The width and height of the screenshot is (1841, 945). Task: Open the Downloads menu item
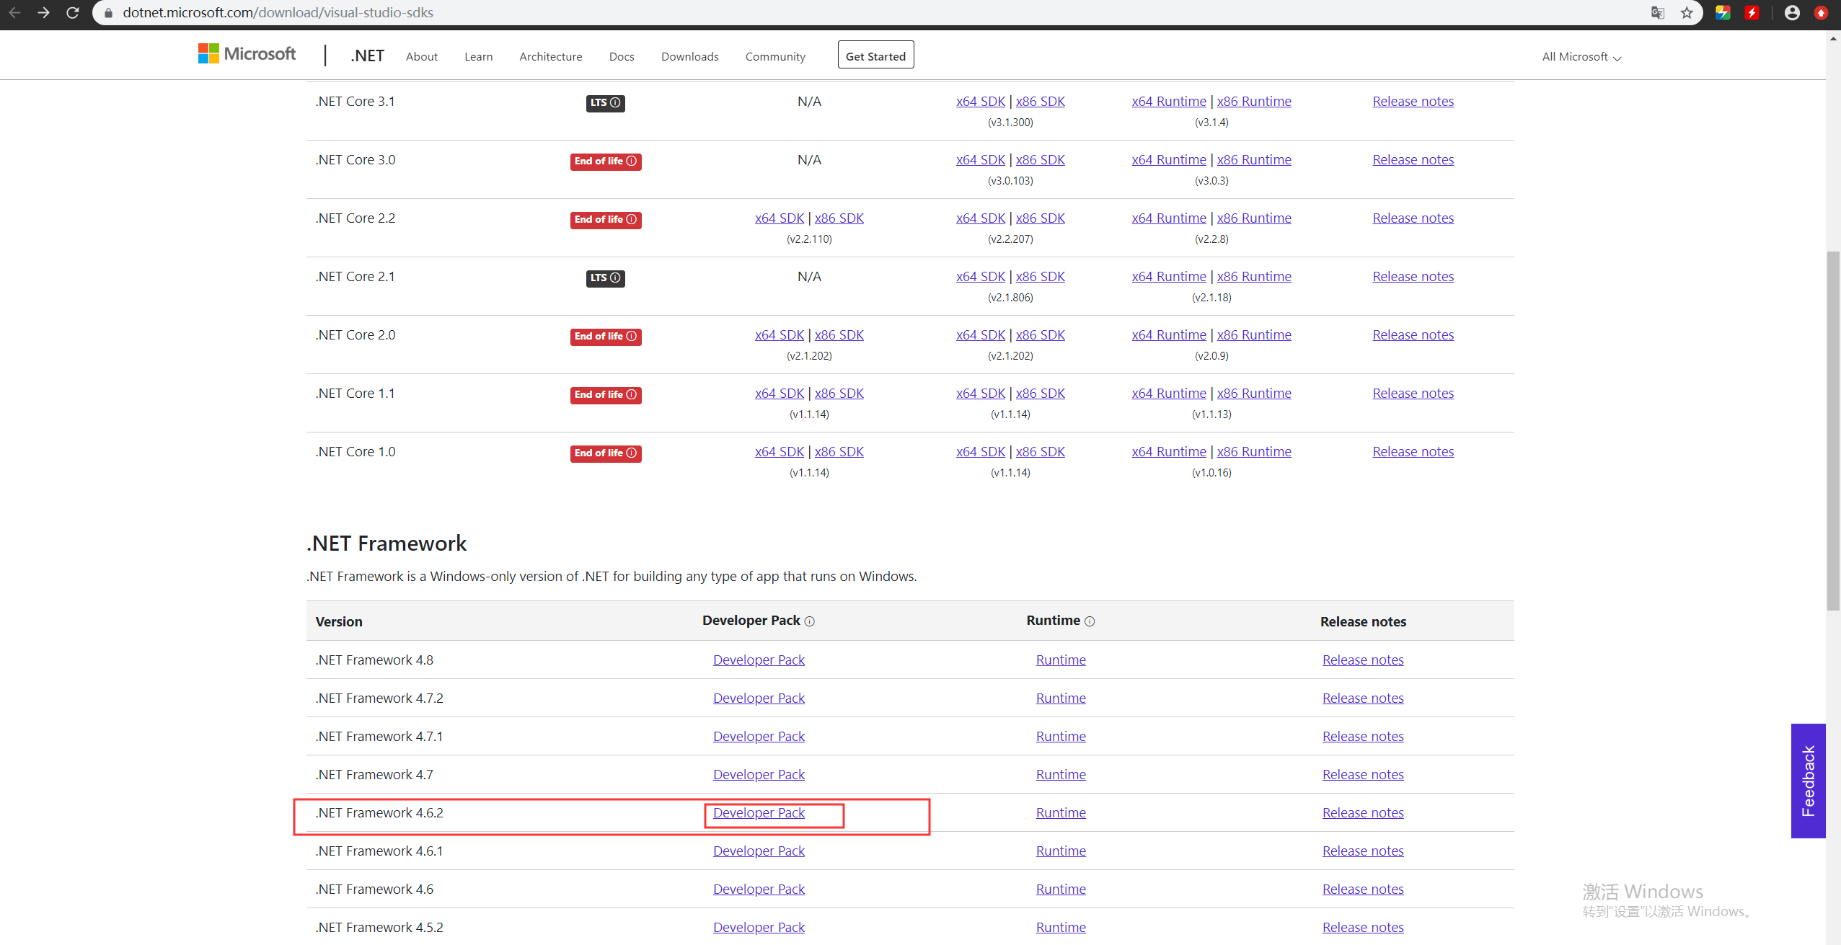click(x=689, y=56)
